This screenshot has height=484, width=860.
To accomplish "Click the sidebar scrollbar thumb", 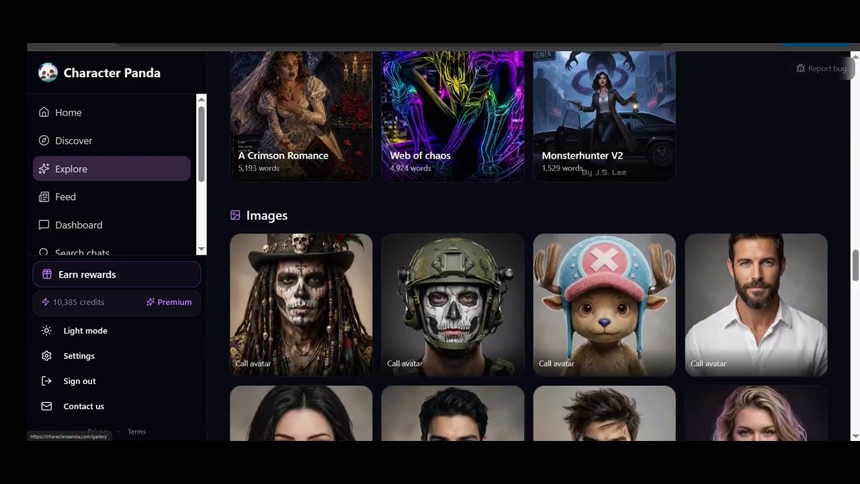I will [202, 144].
